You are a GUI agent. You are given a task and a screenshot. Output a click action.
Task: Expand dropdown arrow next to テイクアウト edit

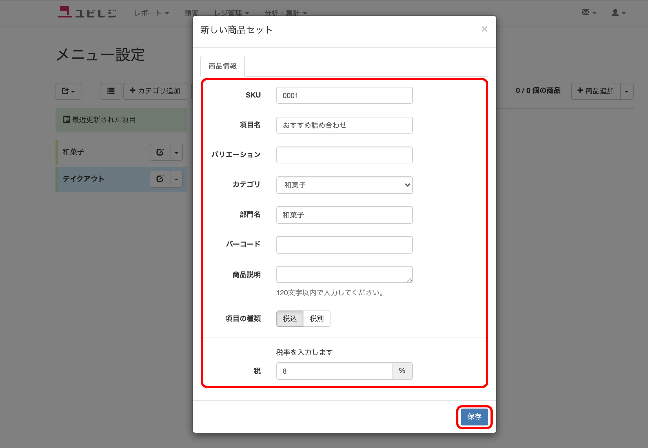[x=176, y=179]
